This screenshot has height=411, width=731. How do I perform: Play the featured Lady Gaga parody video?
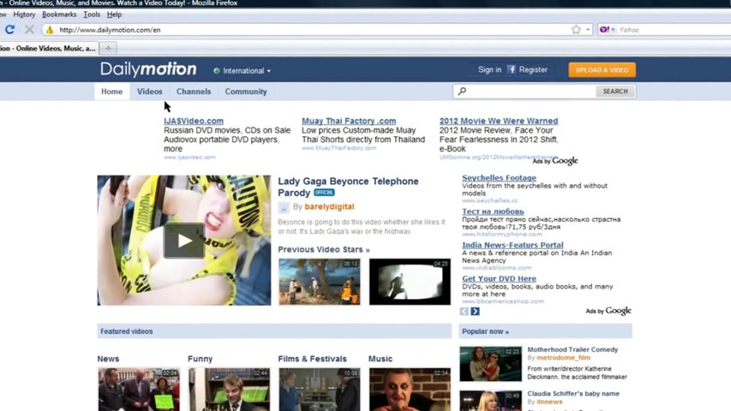(x=184, y=241)
